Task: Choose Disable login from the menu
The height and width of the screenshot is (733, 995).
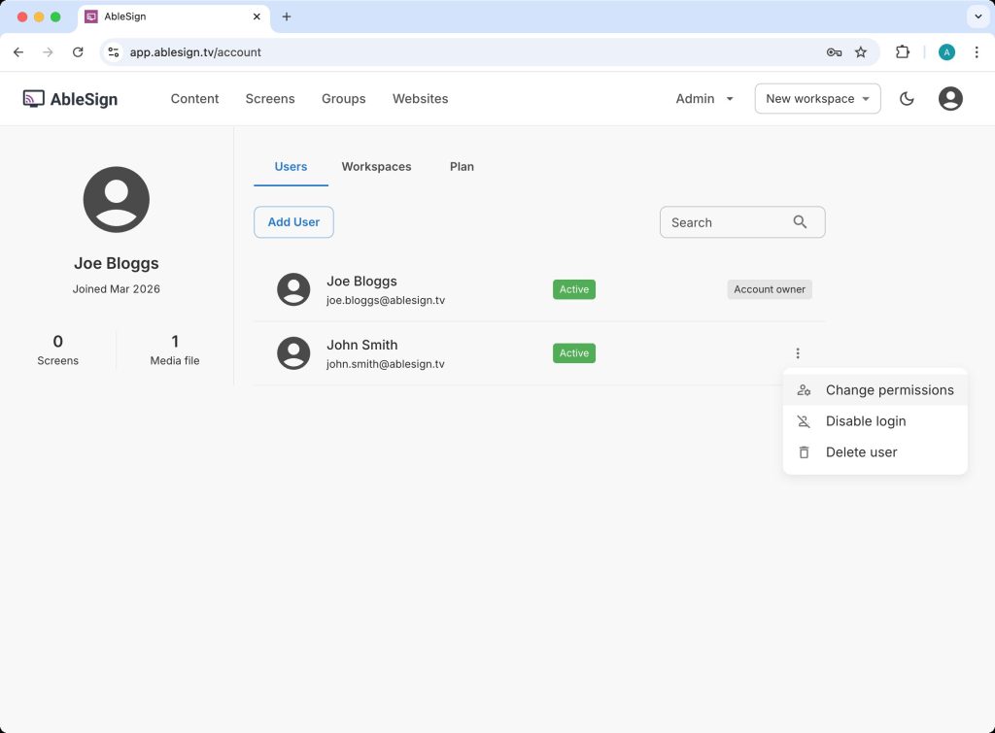Action: point(865,421)
